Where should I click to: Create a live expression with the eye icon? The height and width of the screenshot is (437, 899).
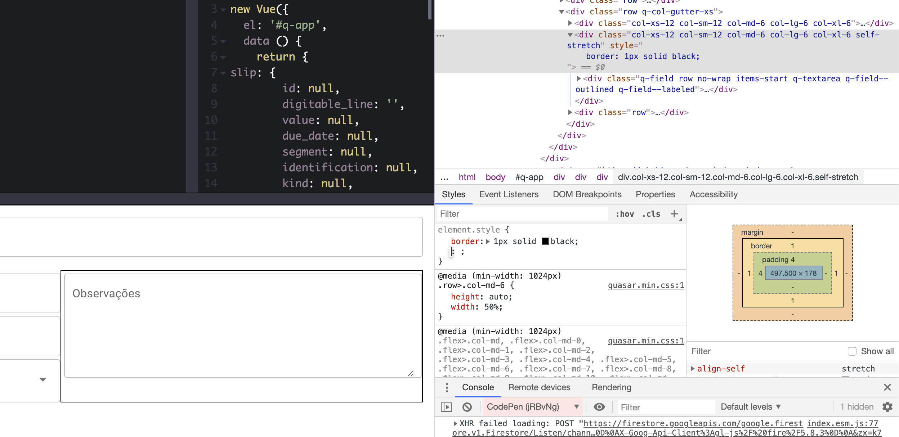pyautogui.click(x=599, y=407)
